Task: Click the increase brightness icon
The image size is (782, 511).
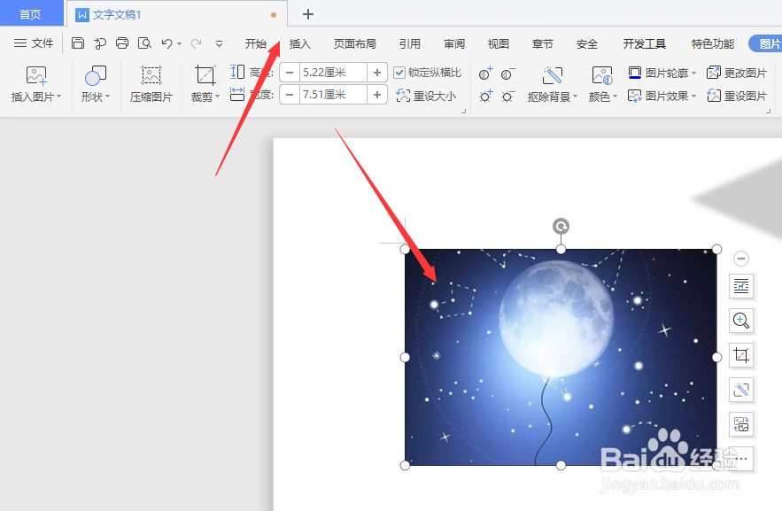Action: 485,96
